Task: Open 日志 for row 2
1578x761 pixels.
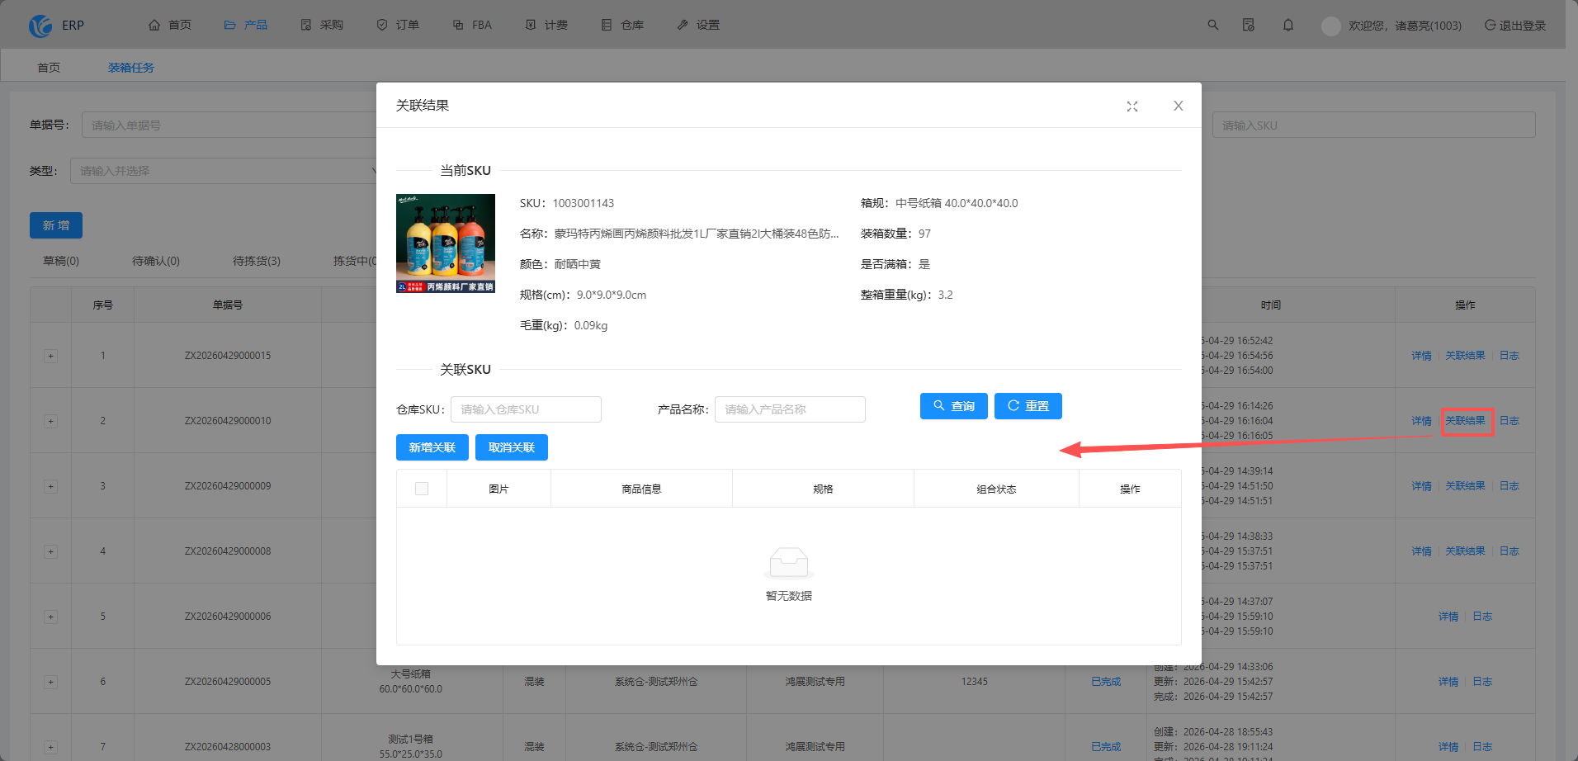Action: tap(1509, 421)
